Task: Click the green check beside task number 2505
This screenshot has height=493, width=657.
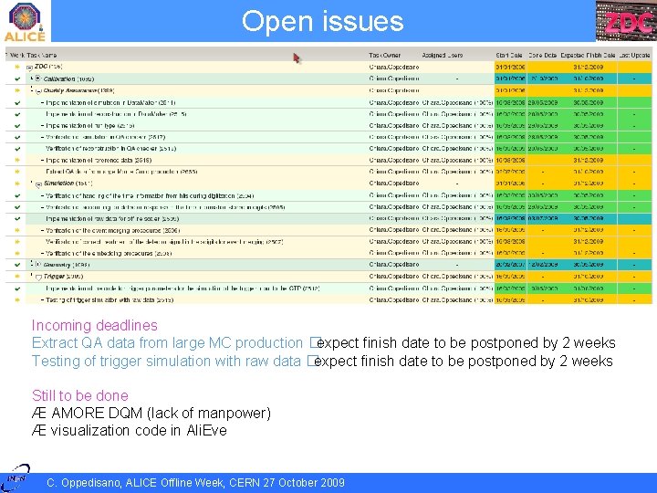Action: 17,207
